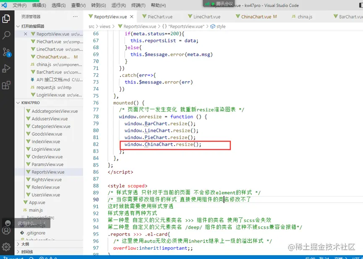Open the 查看(V) menu
The height and width of the screenshot is (259, 363).
click(x=78, y=5)
